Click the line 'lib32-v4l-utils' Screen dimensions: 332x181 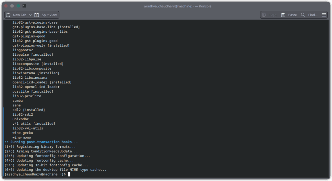[x=28, y=128]
